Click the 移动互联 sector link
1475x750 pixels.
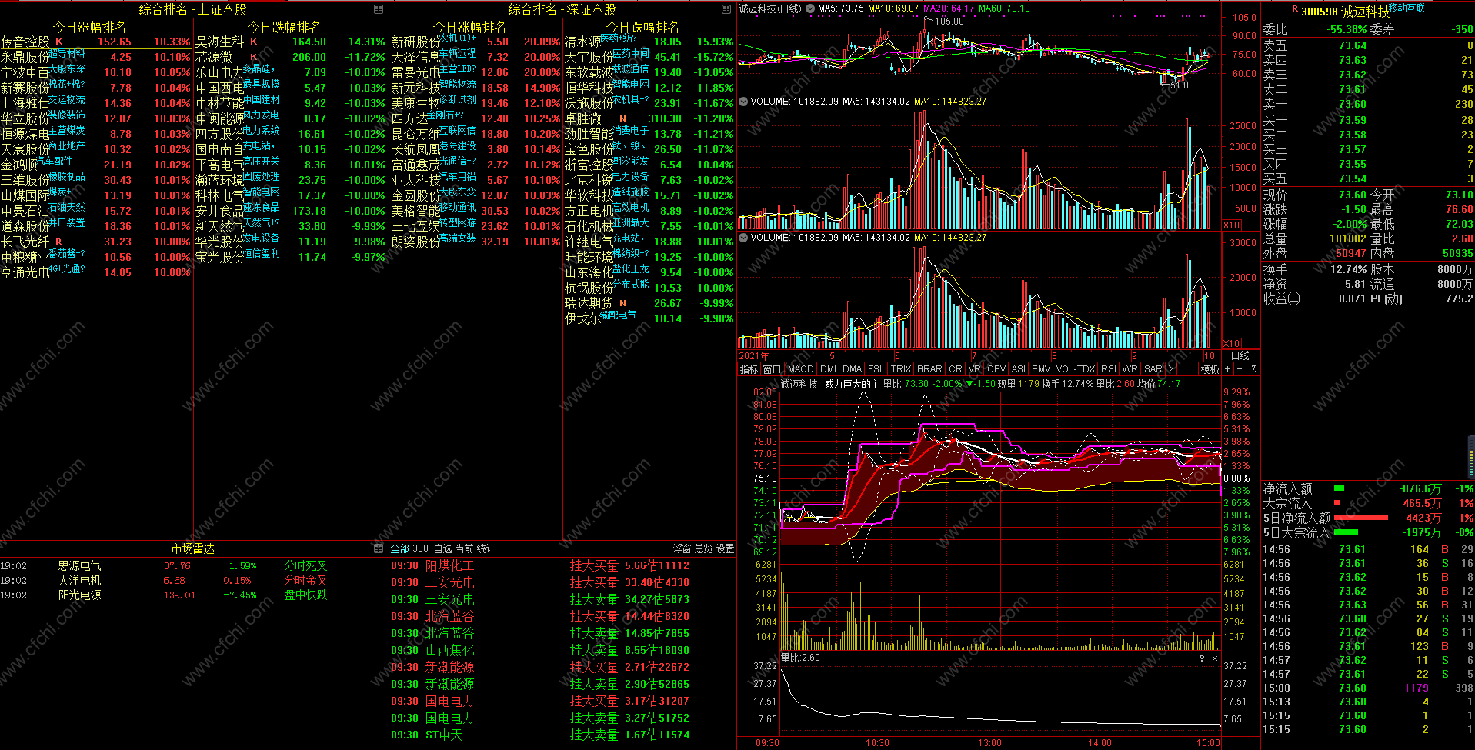(1407, 8)
